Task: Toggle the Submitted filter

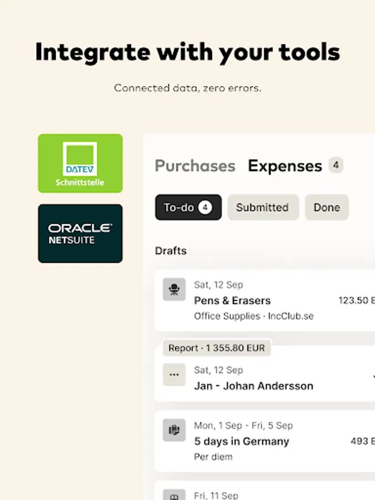Action: click(x=263, y=207)
